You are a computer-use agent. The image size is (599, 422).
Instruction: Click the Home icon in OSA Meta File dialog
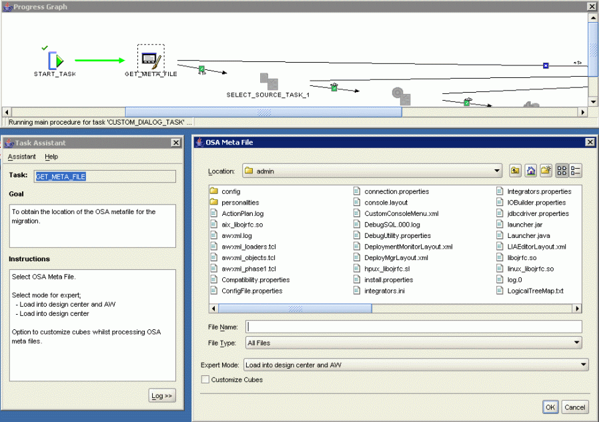530,171
